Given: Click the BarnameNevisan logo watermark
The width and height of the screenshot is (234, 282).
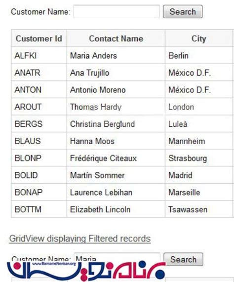Looking at the screenshot, I should pos(86,271).
